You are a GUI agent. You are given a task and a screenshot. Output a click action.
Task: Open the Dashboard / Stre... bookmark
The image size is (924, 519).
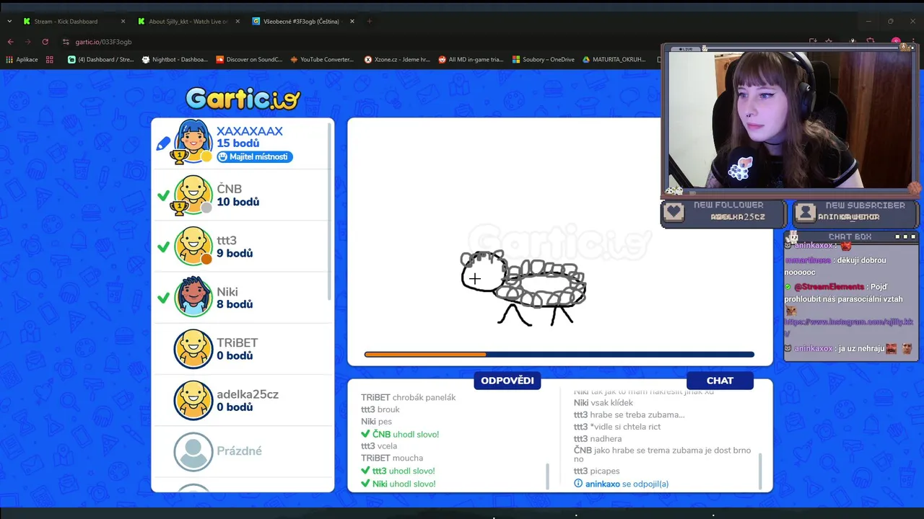coord(101,60)
